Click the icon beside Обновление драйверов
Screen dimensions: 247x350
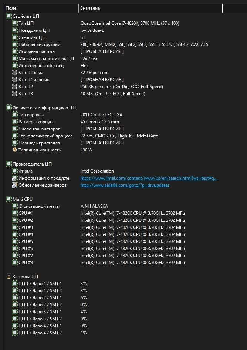tap(14, 185)
